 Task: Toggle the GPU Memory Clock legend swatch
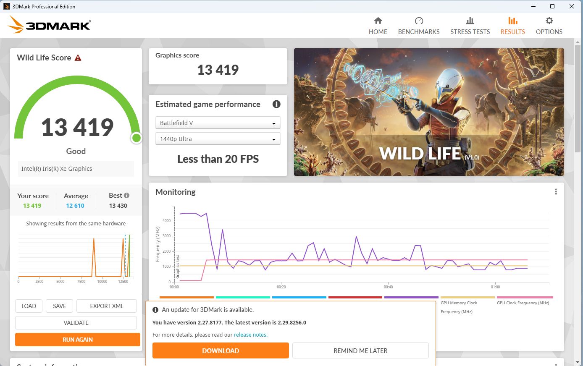[467, 298]
